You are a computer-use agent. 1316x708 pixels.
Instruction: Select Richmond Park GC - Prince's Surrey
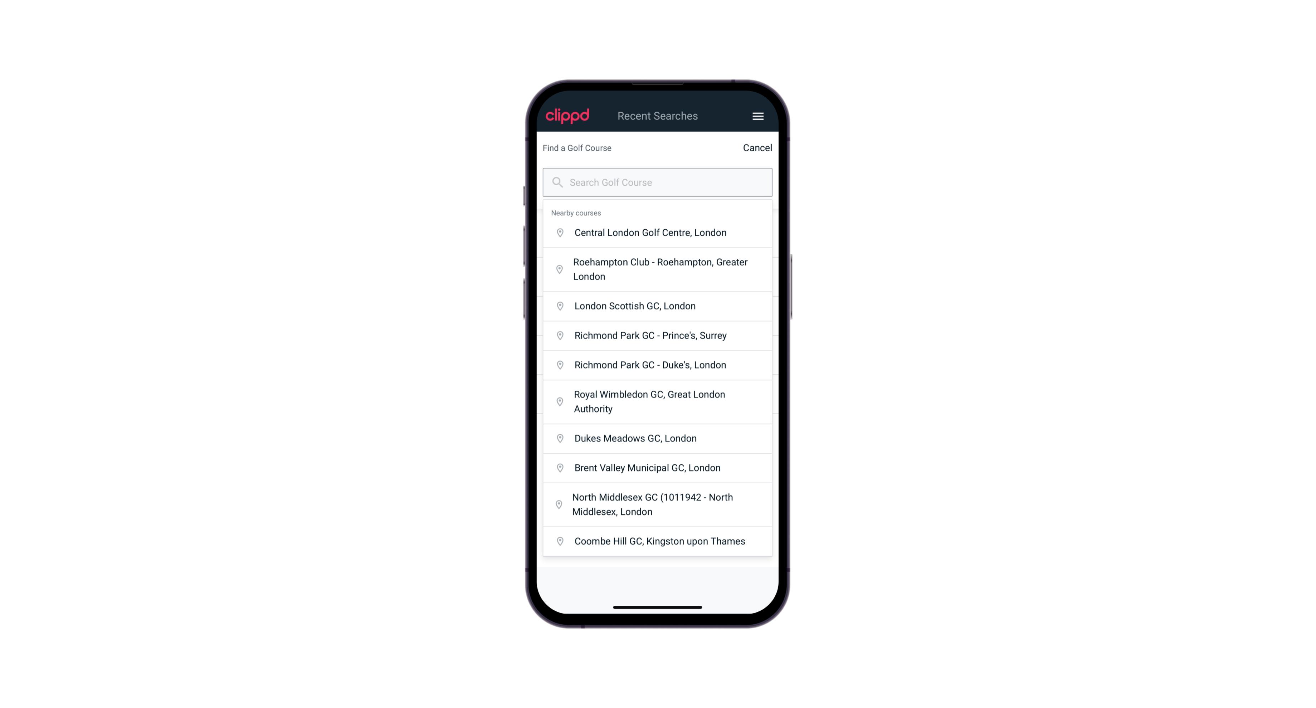click(658, 336)
